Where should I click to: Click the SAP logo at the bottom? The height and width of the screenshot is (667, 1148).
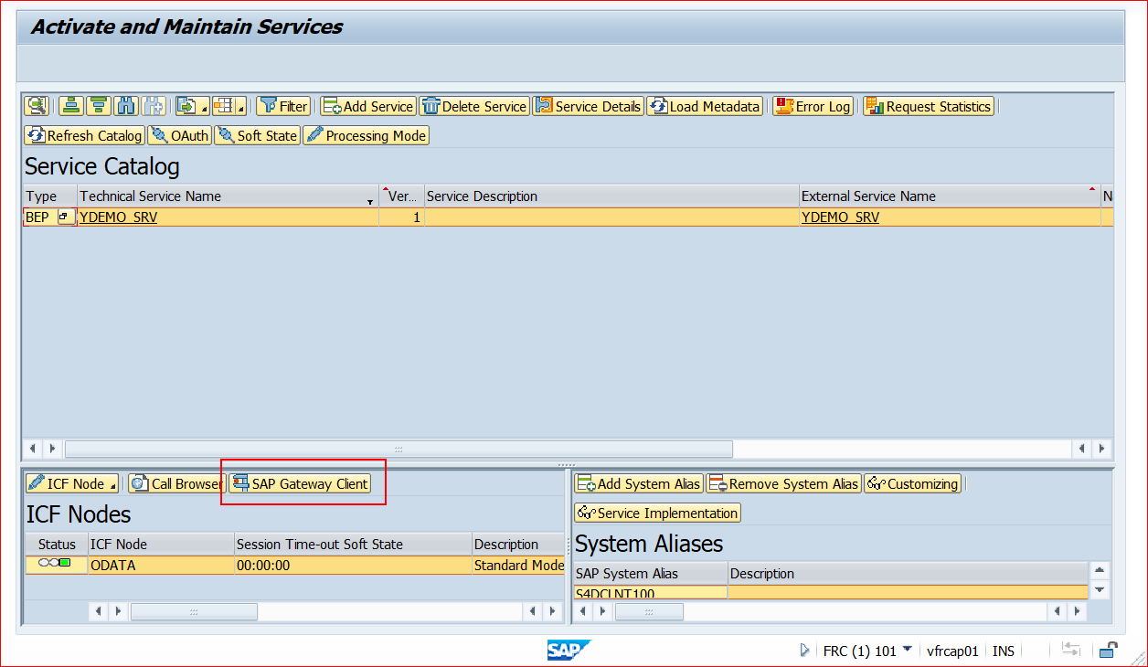[569, 650]
